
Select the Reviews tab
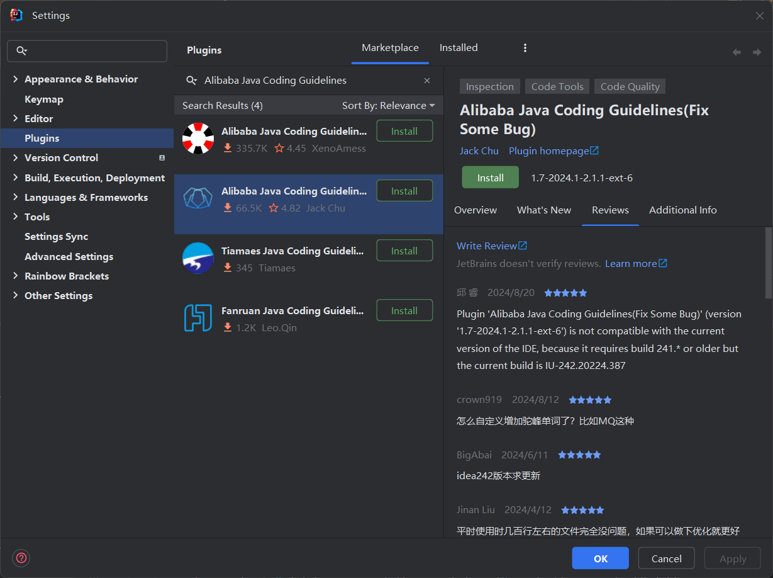point(610,210)
